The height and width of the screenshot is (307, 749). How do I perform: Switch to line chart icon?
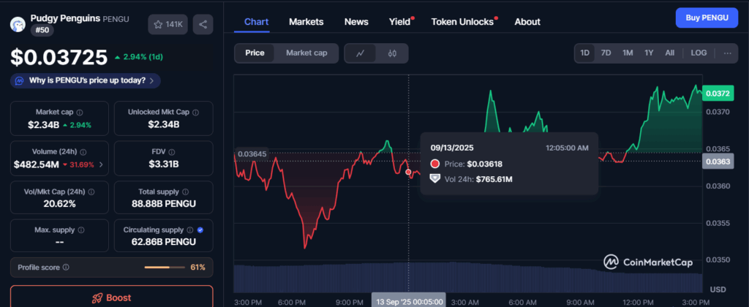(360, 53)
